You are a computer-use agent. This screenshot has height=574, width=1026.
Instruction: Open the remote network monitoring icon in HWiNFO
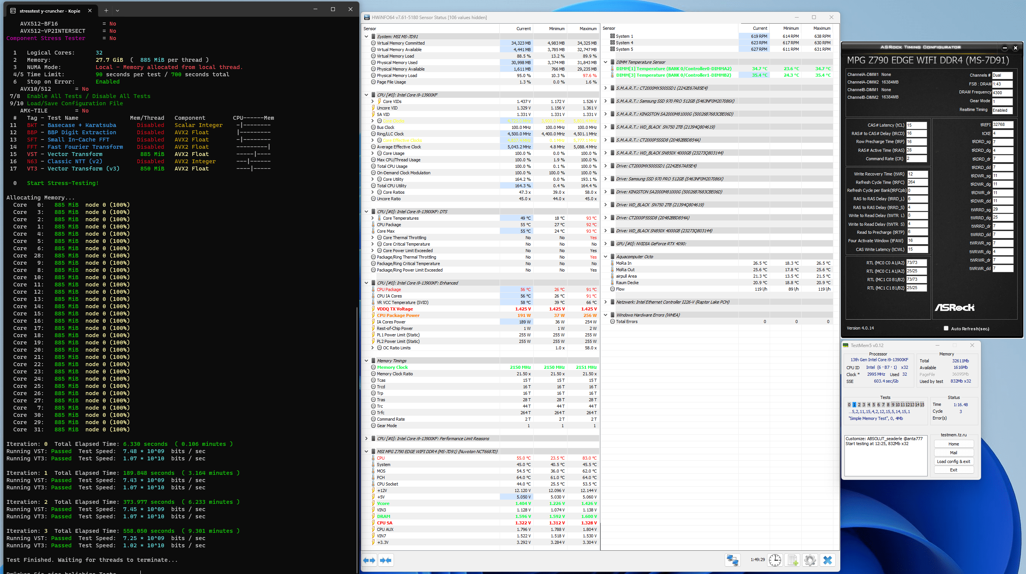point(732,560)
